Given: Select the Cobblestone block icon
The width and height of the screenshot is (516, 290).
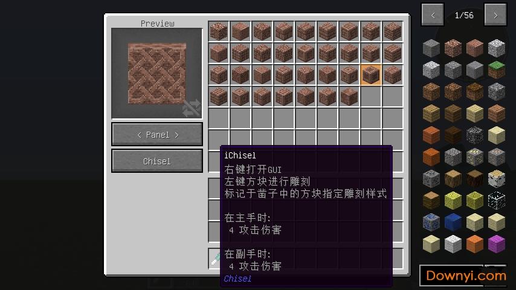Looking at the screenshot, I should pyautogui.click(x=496, y=91).
